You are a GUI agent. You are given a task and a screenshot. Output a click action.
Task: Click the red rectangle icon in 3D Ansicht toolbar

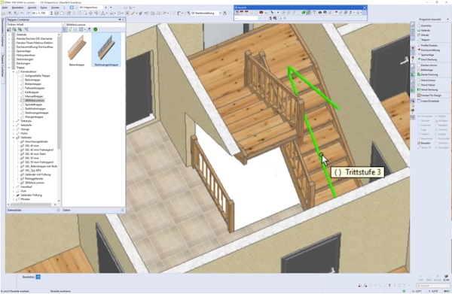[261, 13]
